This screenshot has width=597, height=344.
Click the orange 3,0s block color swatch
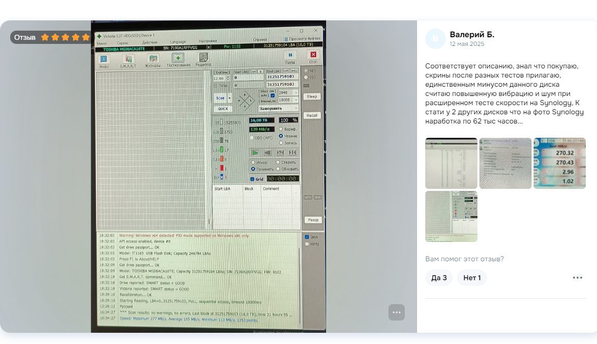(222, 159)
